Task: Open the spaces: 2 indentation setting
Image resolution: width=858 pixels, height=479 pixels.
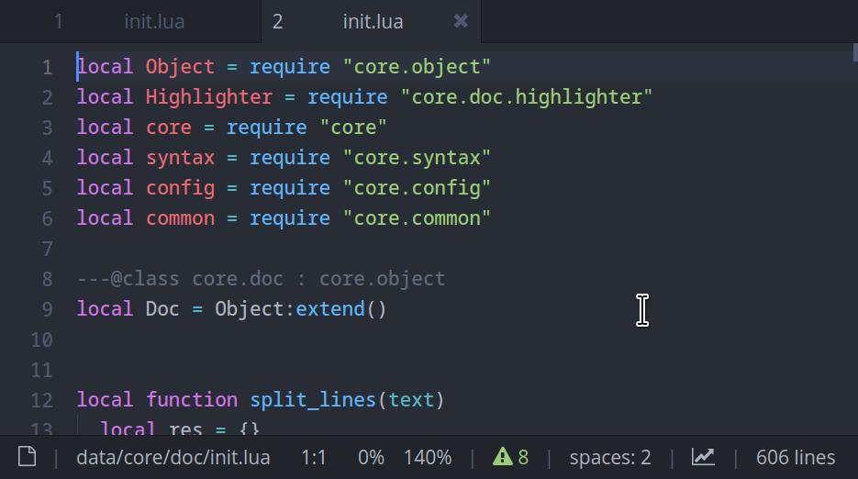Action: 610,457
